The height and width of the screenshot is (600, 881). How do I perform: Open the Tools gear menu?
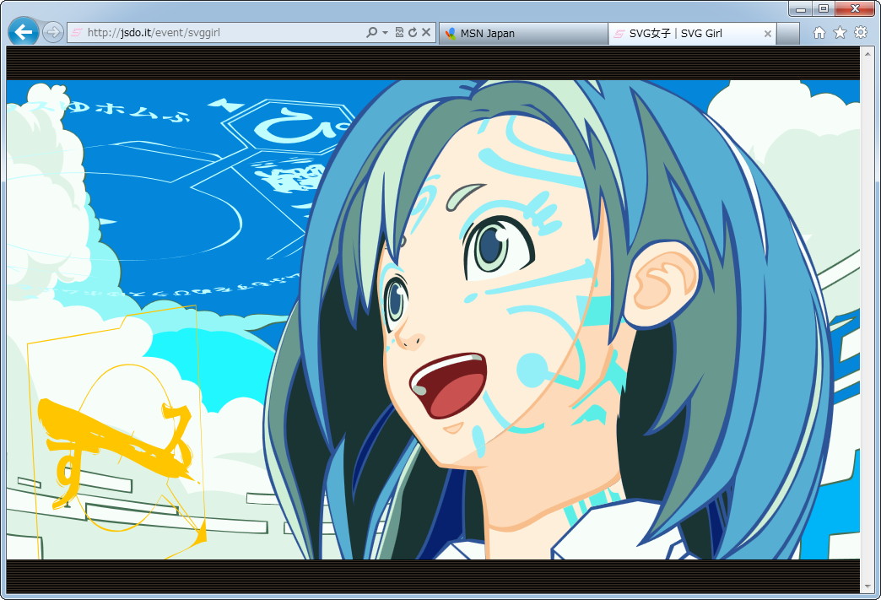pyautogui.click(x=860, y=33)
